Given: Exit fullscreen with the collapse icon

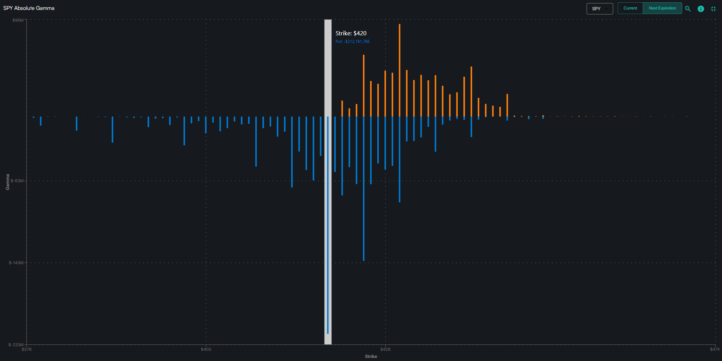Looking at the screenshot, I should point(713,8).
